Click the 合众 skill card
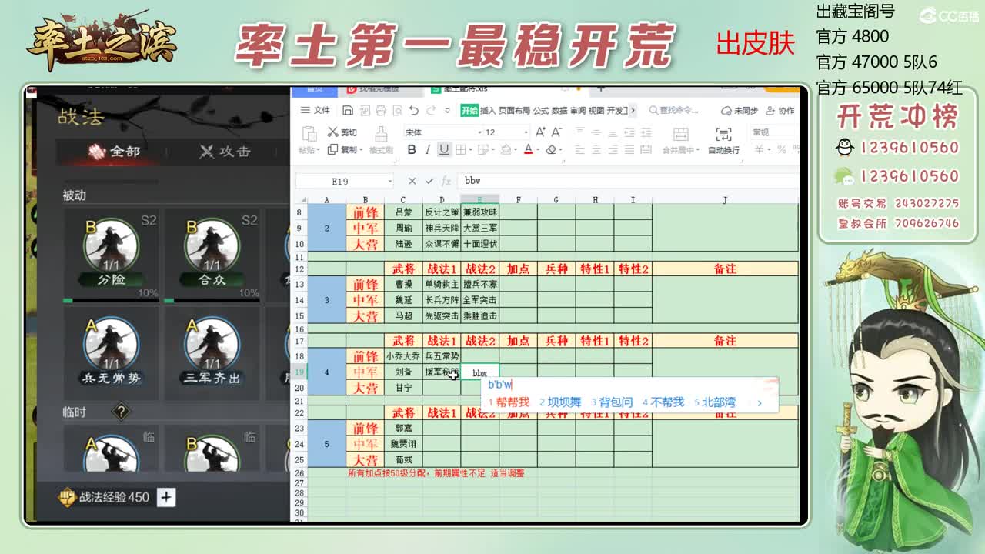 coord(212,254)
